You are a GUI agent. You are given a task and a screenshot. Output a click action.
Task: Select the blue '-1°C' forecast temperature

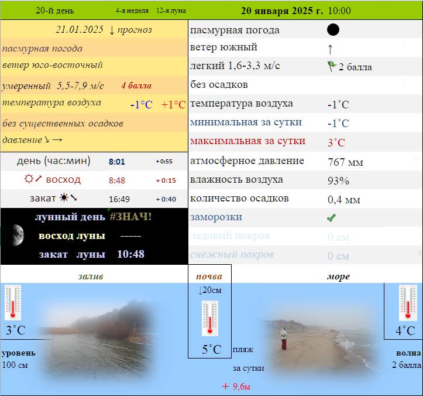(x=142, y=104)
